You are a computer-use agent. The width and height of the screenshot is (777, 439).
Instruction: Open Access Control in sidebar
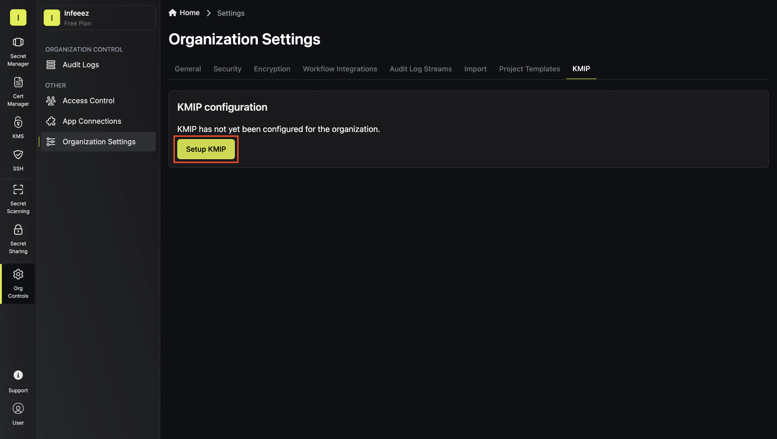pyautogui.click(x=98, y=101)
